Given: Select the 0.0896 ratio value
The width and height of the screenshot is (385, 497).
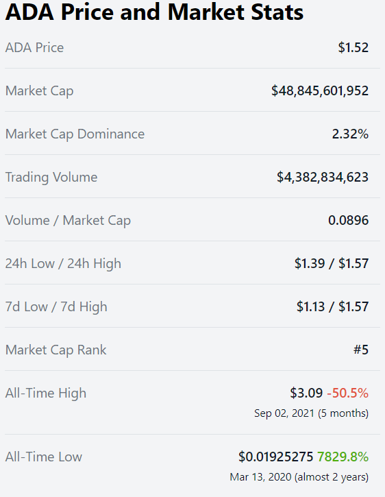Looking at the screenshot, I should point(348,220).
